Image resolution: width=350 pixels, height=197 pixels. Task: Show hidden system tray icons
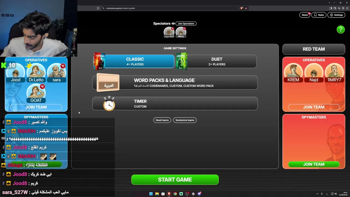point(317,194)
